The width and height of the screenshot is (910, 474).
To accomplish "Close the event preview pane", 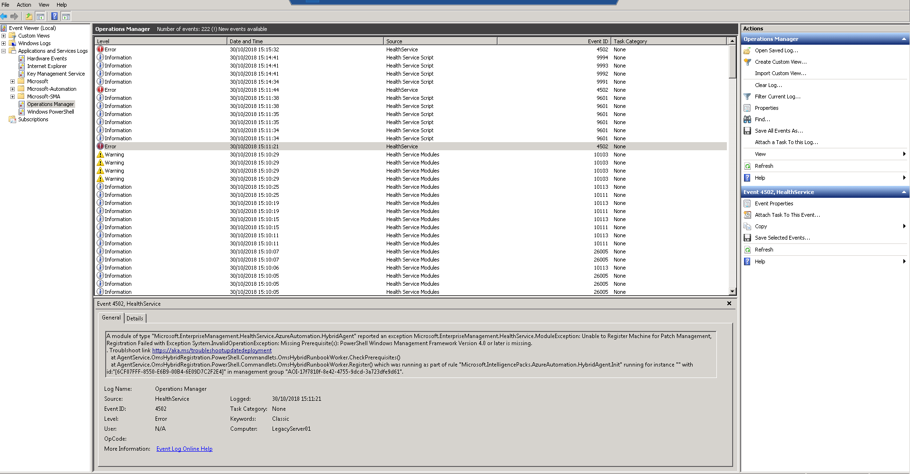I will click(x=729, y=303).
